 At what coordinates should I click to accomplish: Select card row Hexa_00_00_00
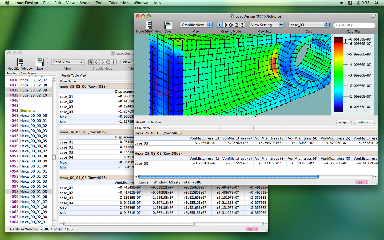[x=29, y=115]
